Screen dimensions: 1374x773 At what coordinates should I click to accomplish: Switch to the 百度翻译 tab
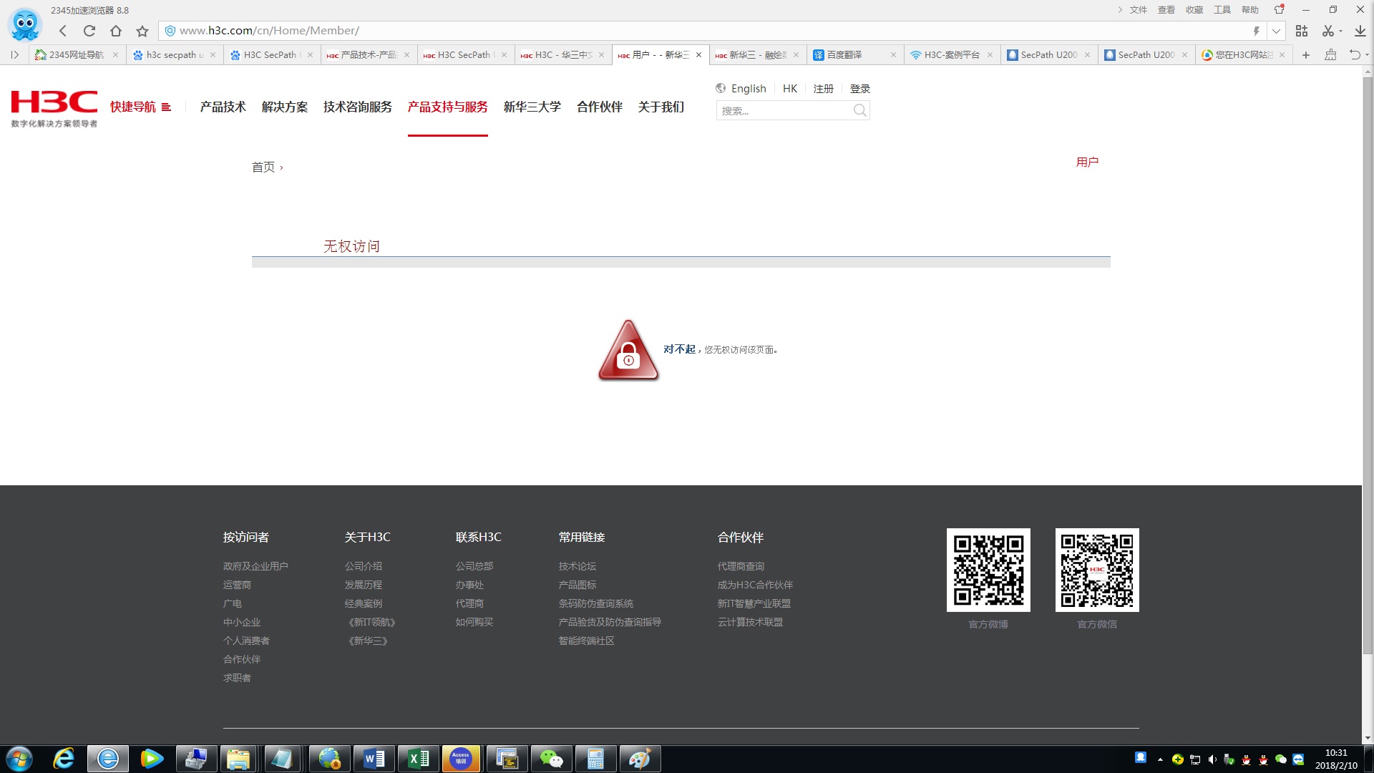844,55
